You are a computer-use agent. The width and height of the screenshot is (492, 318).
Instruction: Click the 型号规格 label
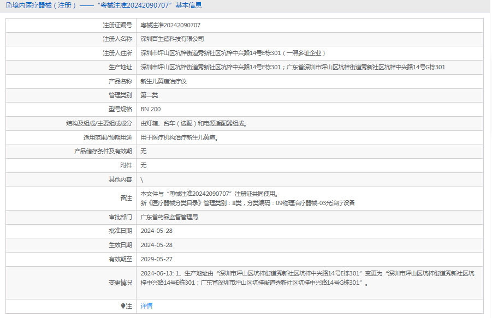click(x=121, y=109)
